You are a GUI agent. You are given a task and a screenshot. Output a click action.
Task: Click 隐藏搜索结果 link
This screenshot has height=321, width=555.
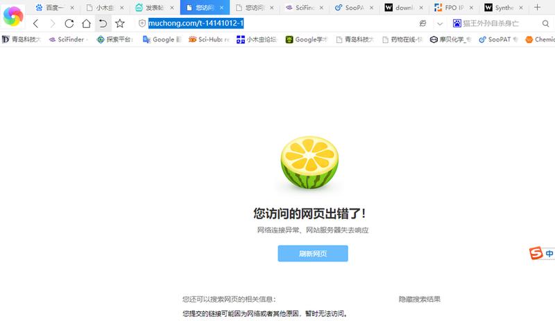click(x=420, y=299)
